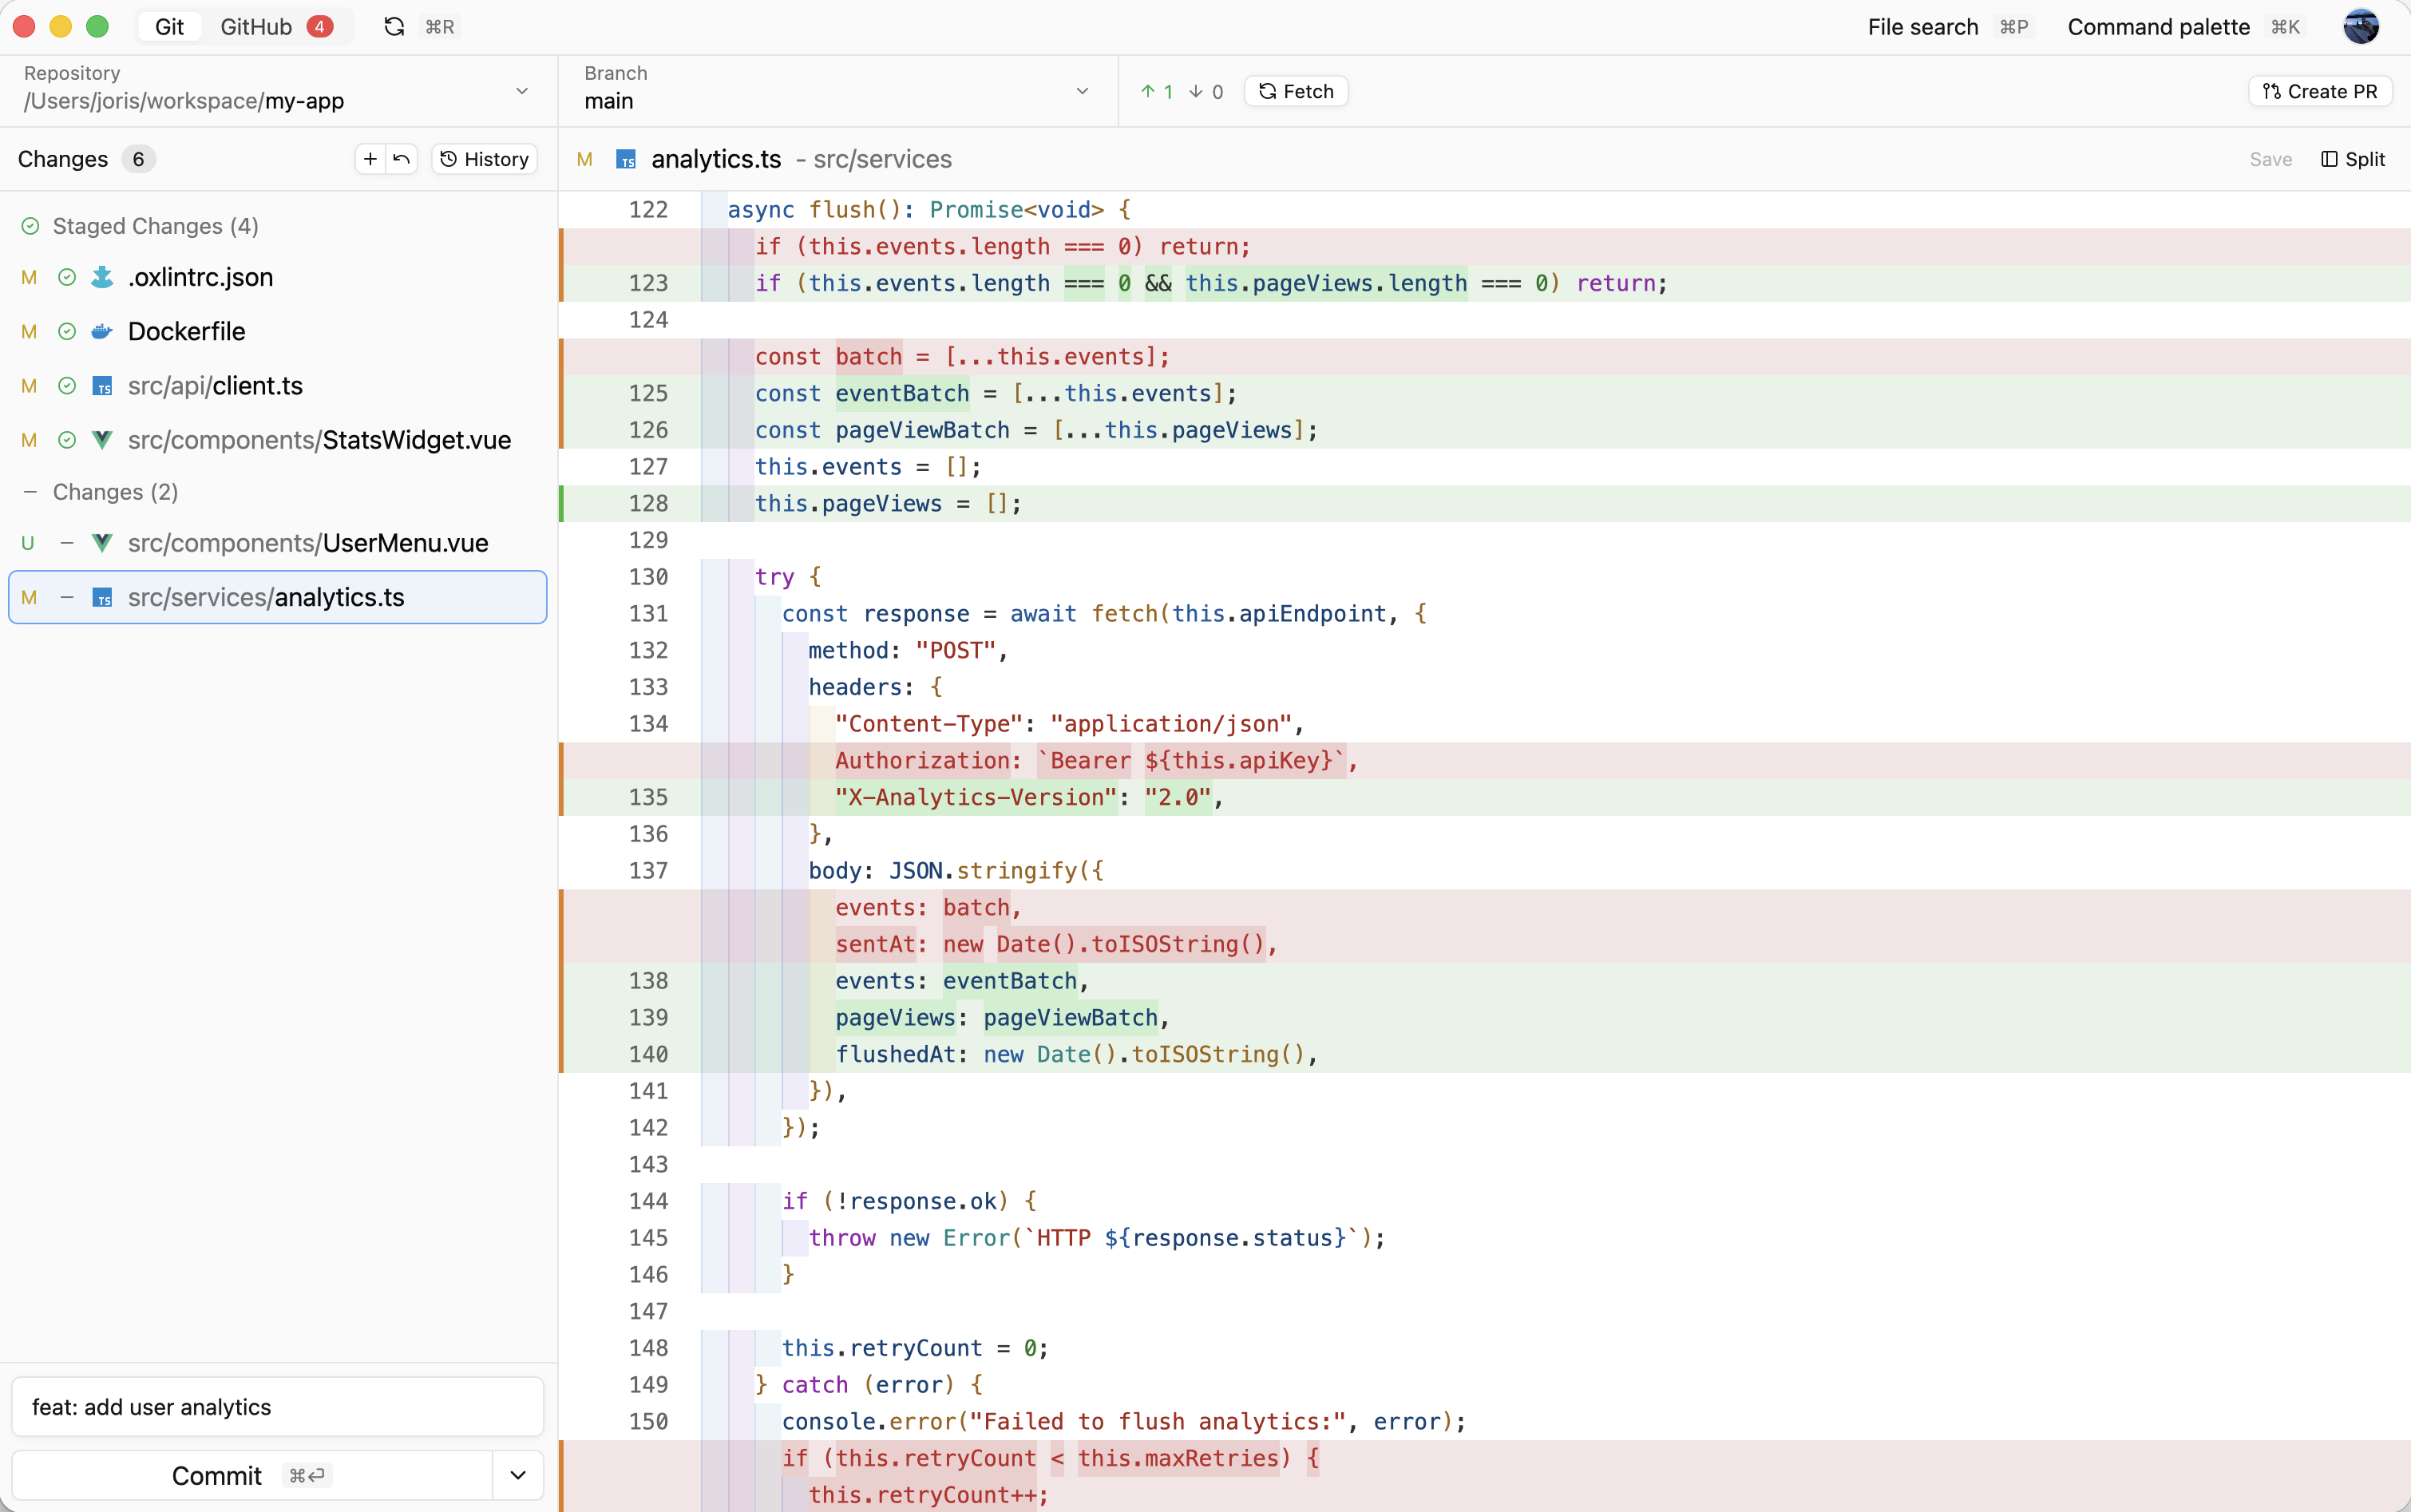Screen dimensions: 2411x1512
Task: Unstage StatsWidget.vue using its check toggle
Action: pos(66,440)
